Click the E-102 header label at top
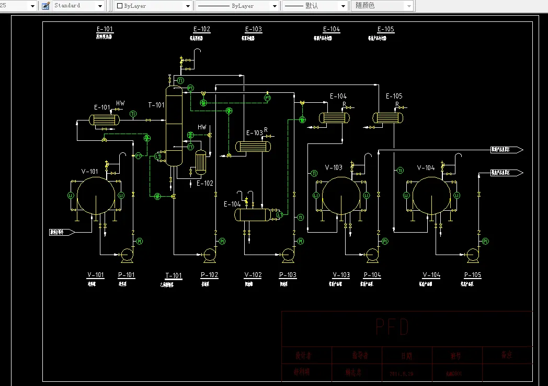The height and width of the screenshot is (386, 548). pos(202,29)
